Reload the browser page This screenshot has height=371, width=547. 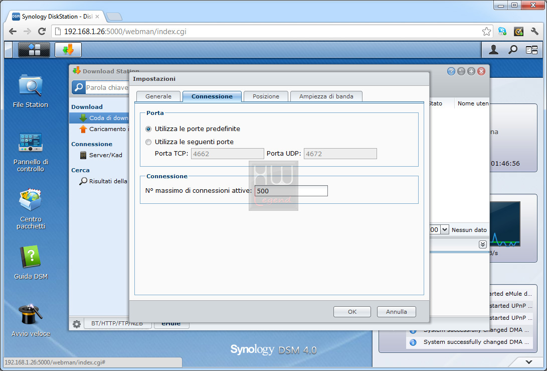pyautogui.click(x=42, y=32)
